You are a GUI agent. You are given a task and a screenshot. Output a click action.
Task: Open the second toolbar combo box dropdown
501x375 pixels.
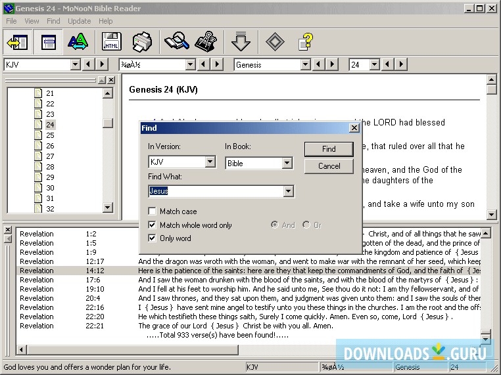pyautogui.click(x=190, y=64)
